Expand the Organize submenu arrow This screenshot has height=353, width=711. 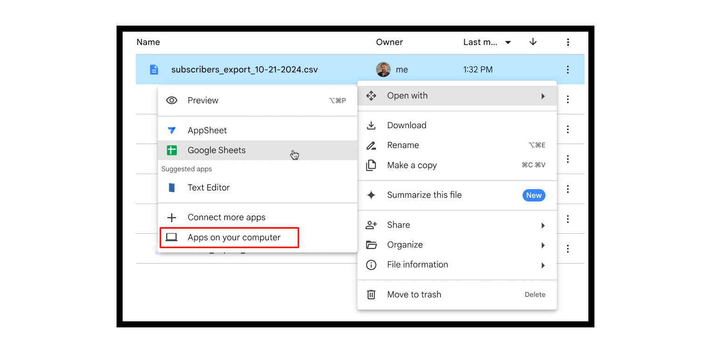click(543, 245)
